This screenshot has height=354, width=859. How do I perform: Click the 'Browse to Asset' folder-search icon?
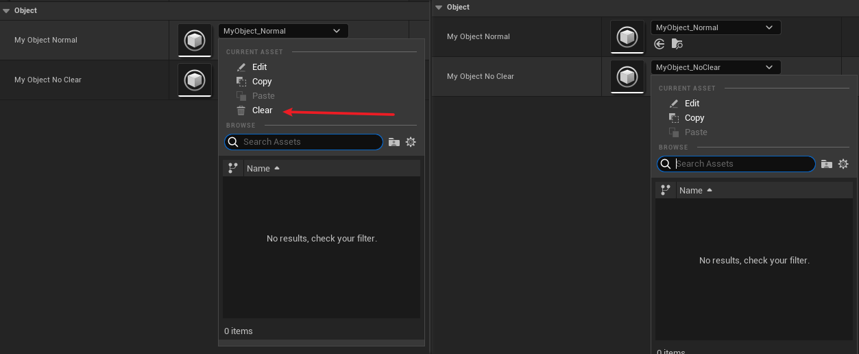[x=677, y=44]
